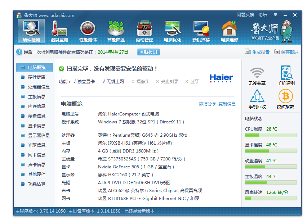
Task: Switch to 显卡信息 in the sidebar
Action: (36, 126)
